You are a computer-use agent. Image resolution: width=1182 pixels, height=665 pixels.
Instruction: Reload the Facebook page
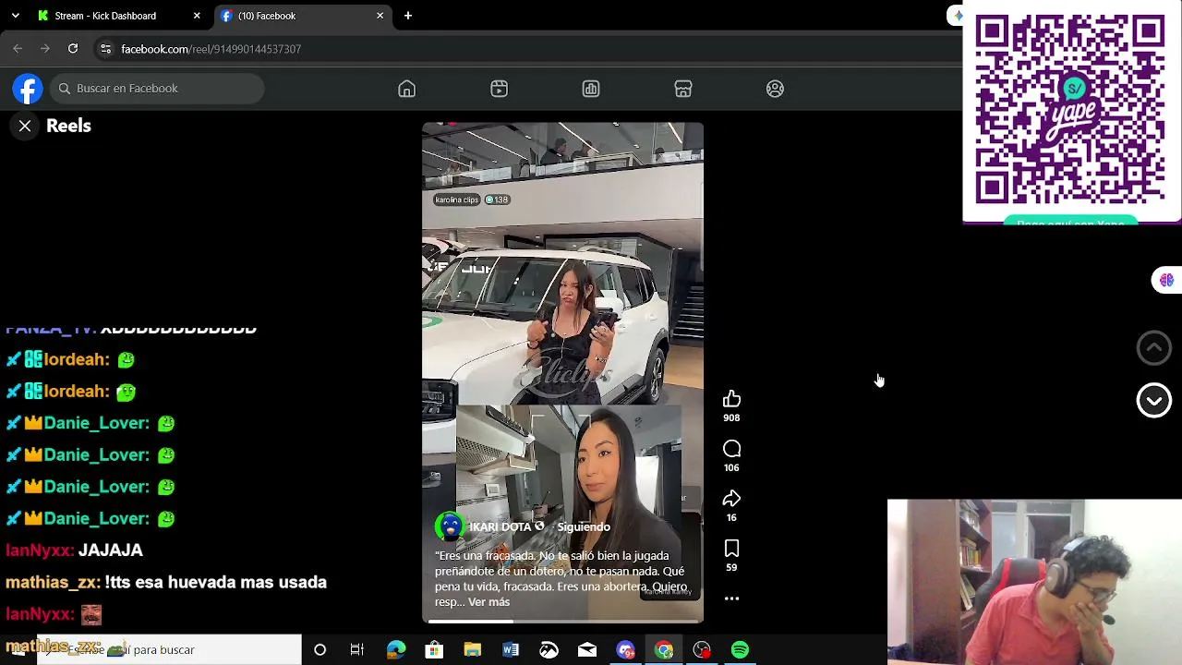coord(73,49)
